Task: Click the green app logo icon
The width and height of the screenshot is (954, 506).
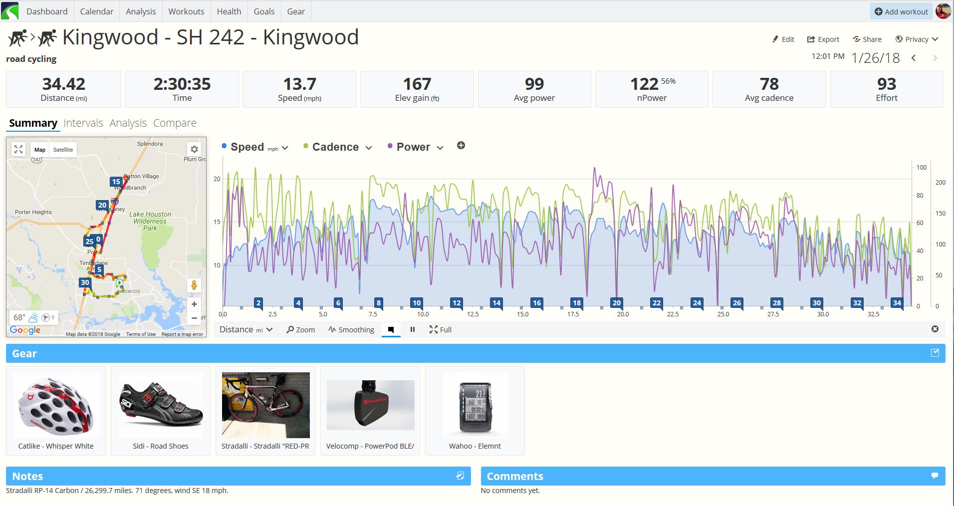Action: (10, 11)
